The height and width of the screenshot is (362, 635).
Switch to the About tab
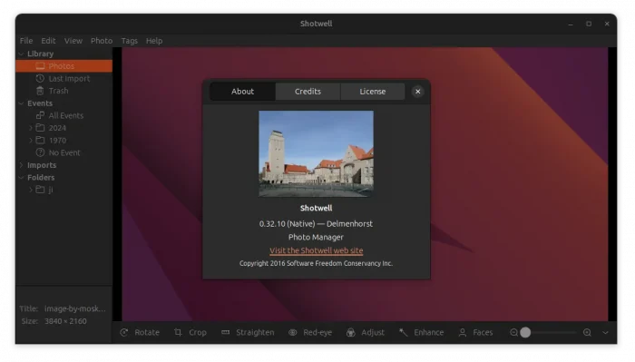coord(242,92)
